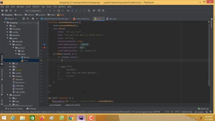Toggle the Terminal tool window
The image size is (215, 121).
(x=31, y=109)
